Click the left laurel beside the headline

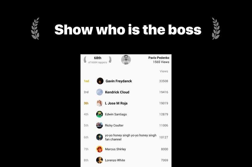pyautogui.click(x=35, y=29)
